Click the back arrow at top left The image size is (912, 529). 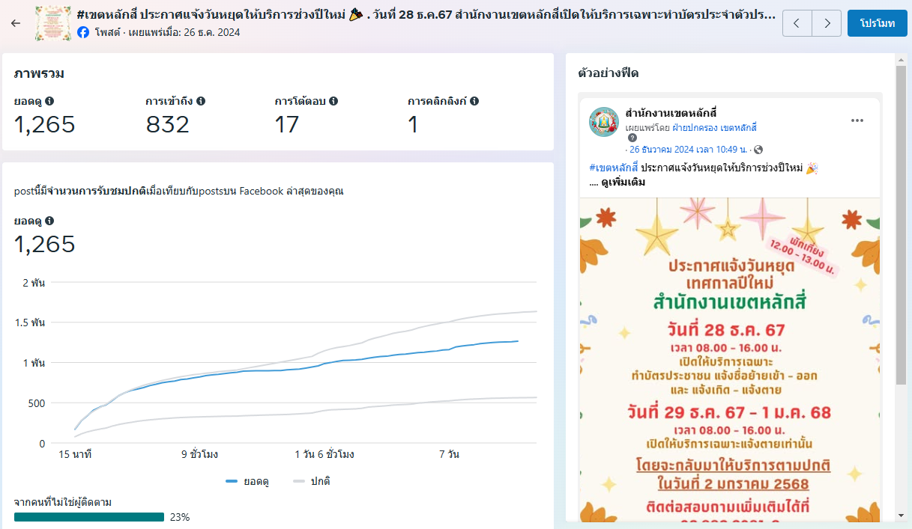pyautogui.click(x=16, y=23)
